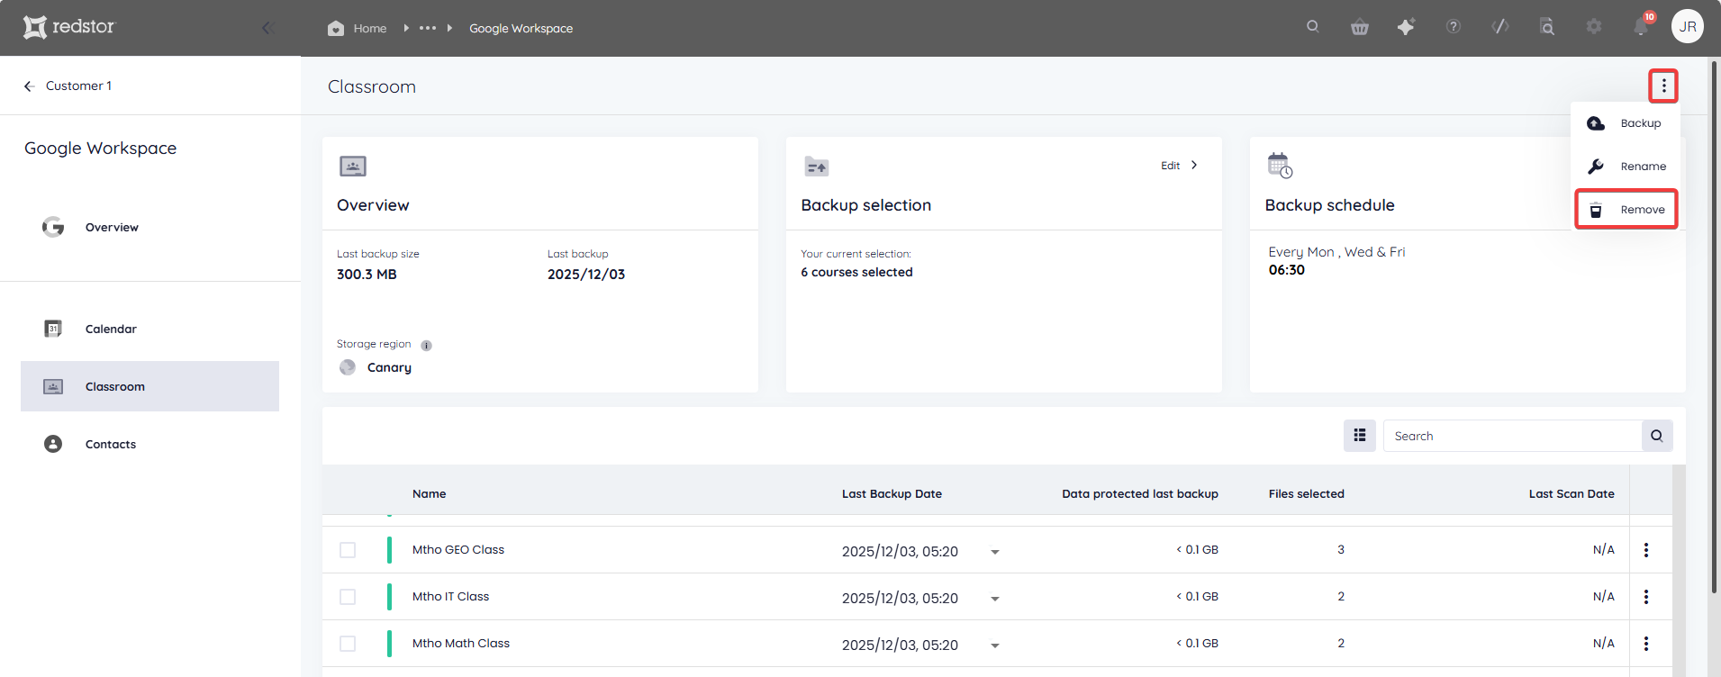Click the 6 courses selected text
1721x677 pixels.
pos(856,272)
